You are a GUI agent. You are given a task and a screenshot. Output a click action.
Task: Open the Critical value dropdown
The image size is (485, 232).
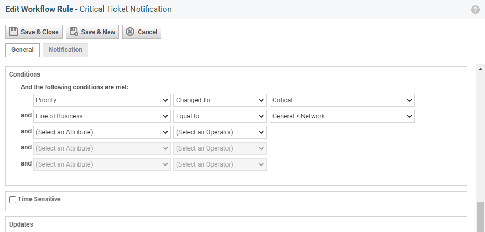pyautogui.click(x=342, y=100)
